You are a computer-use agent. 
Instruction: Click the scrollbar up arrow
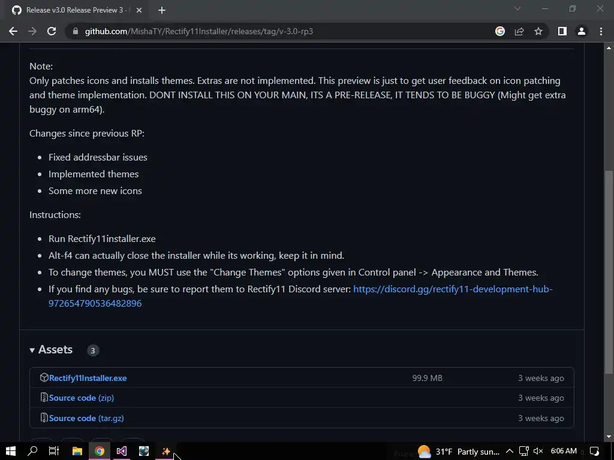(x=609, y=48)
